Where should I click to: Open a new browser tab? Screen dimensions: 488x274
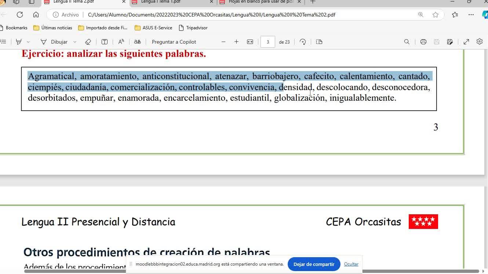(313, 2)
